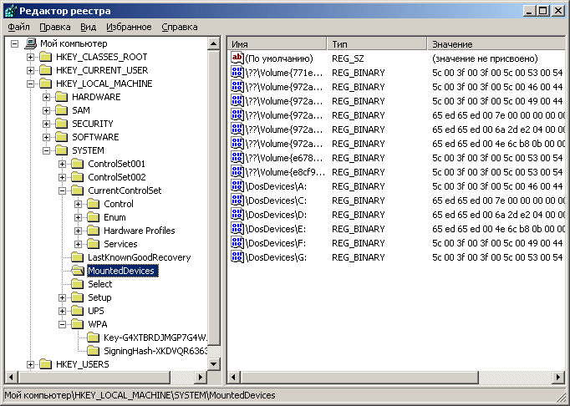The width and height of the screenshot is (570, 406).
Task: Click the open MountedDevices folder icon
Action: (x=78, y=271)
